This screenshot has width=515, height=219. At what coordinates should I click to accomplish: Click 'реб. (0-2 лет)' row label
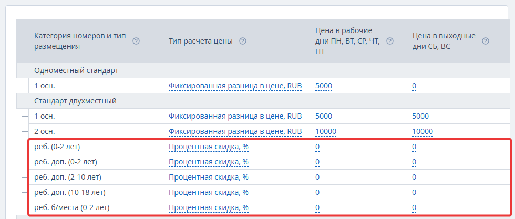[57, 147]
